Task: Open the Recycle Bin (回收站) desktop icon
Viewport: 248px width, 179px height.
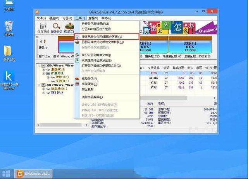Action: (x=9, y=28)
